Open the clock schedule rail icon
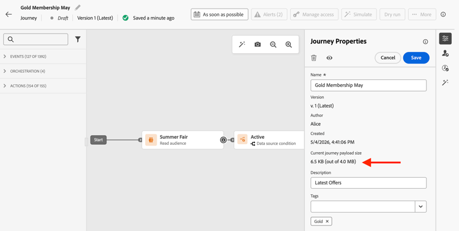 446,68
